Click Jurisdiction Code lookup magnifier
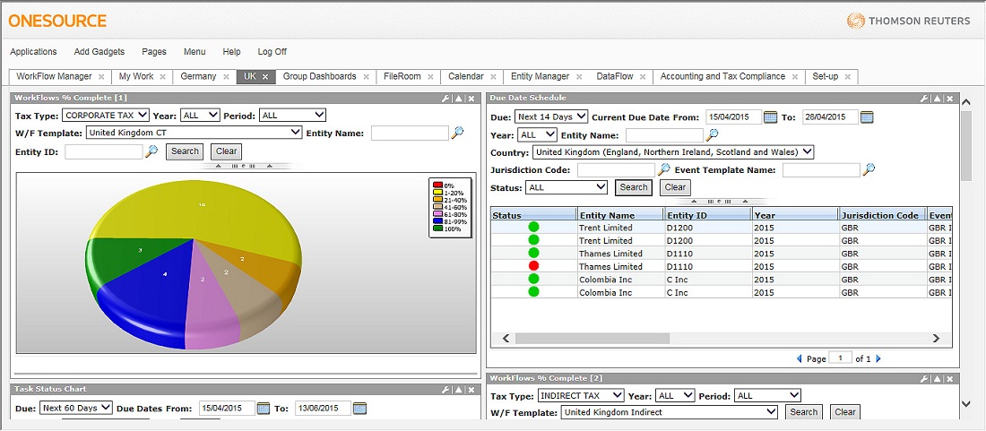This screenshot has height=431, width=986. (x=663, y=169)
